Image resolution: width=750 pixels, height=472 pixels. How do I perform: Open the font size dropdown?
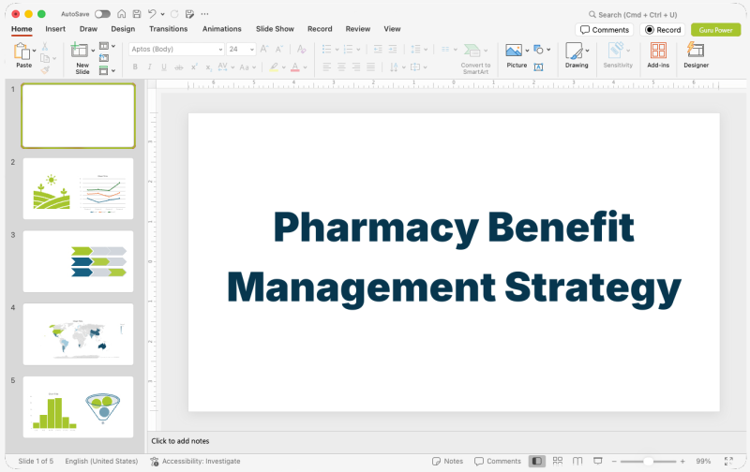(252, 50)
